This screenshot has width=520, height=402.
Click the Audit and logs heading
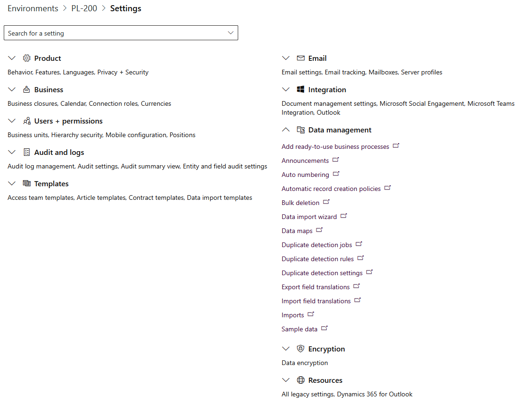pos(59,152)
